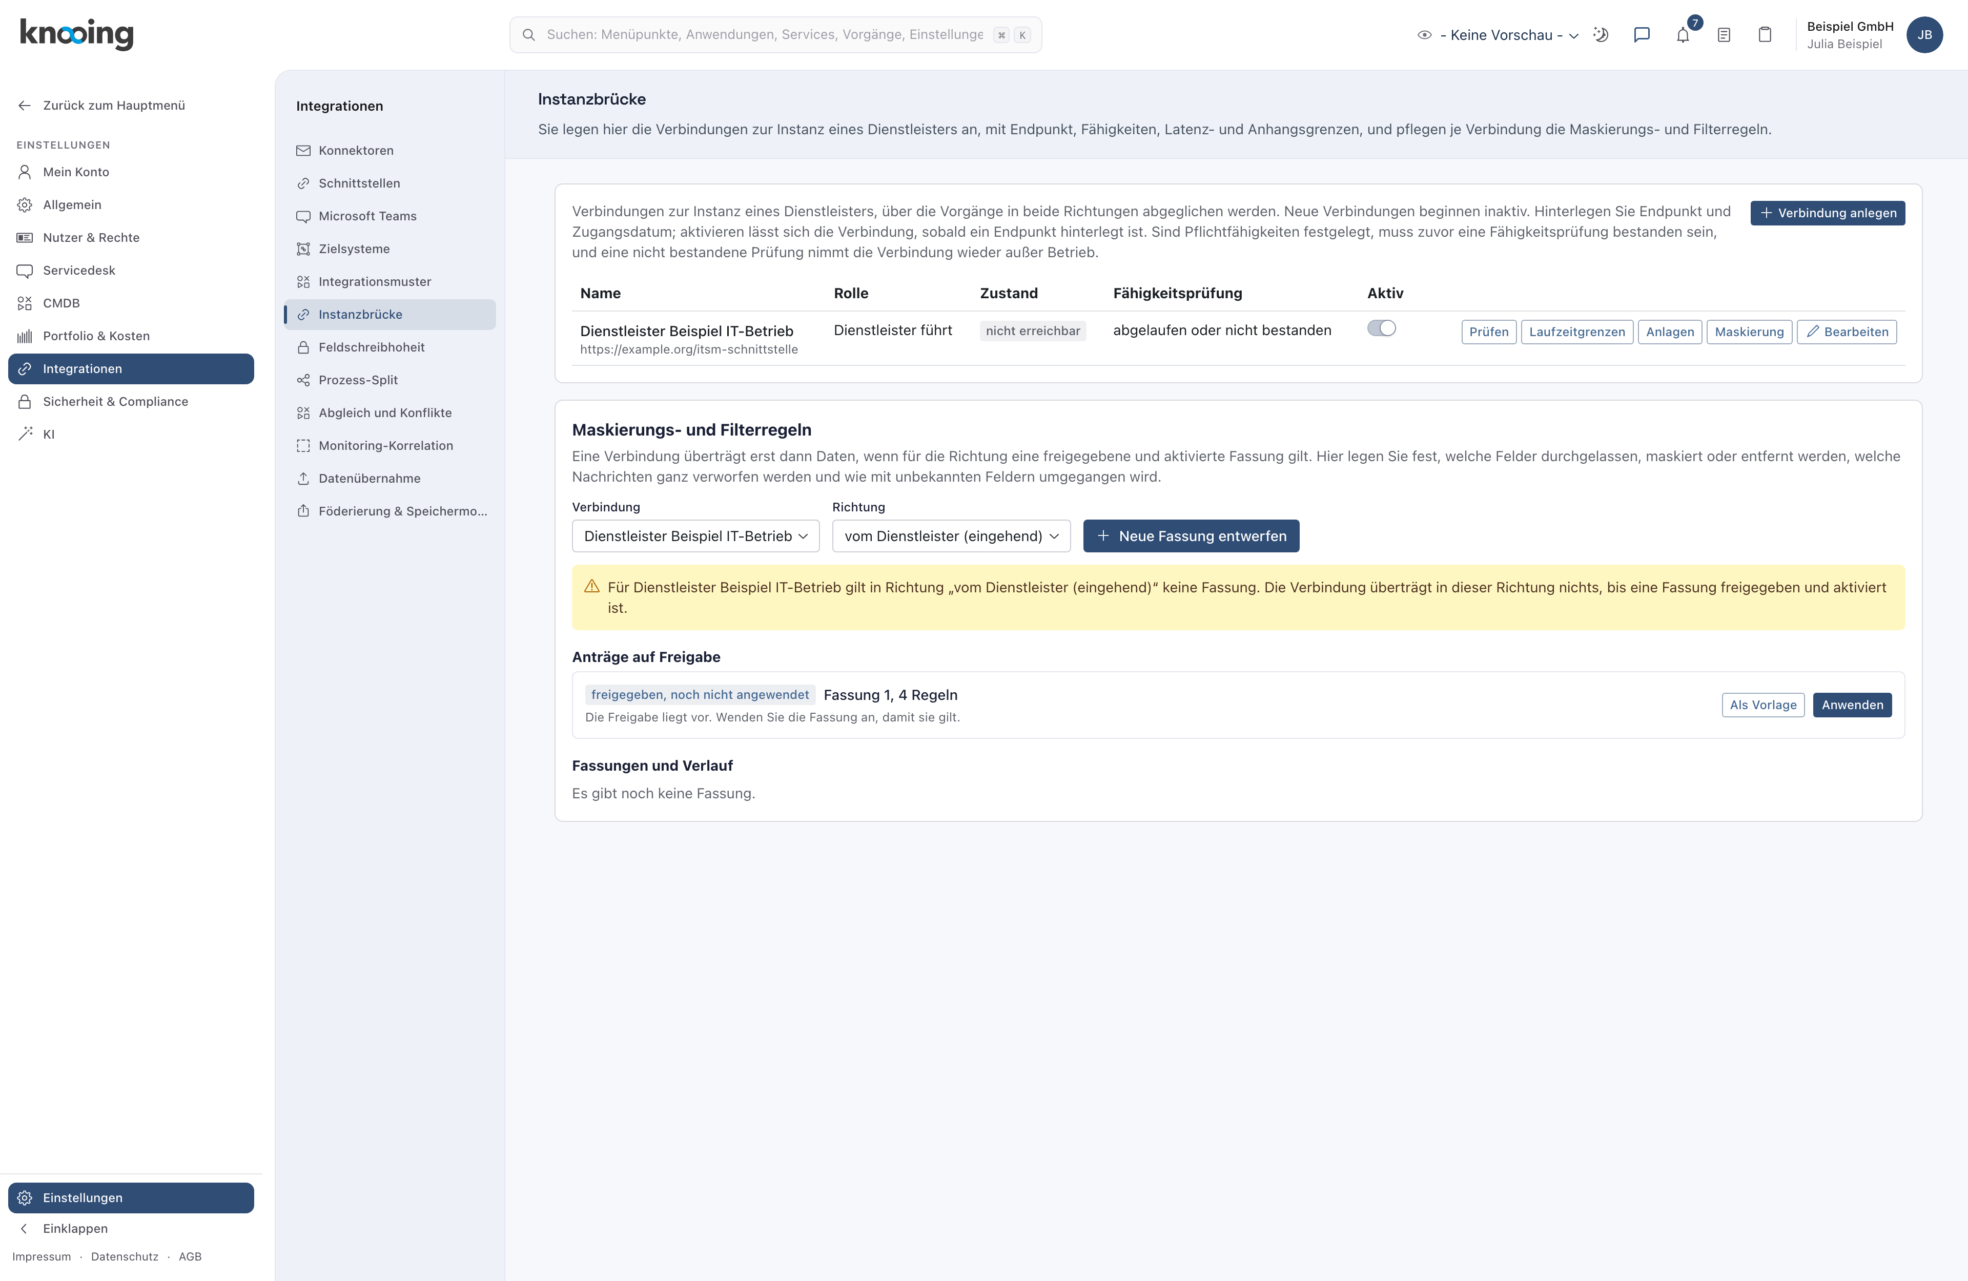Click the KI magic wand icon
Screen dimensions: 1968x1281
tap(25, 434)
